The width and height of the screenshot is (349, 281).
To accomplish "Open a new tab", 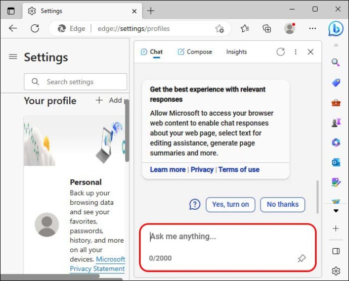I will tap(151, 11).
